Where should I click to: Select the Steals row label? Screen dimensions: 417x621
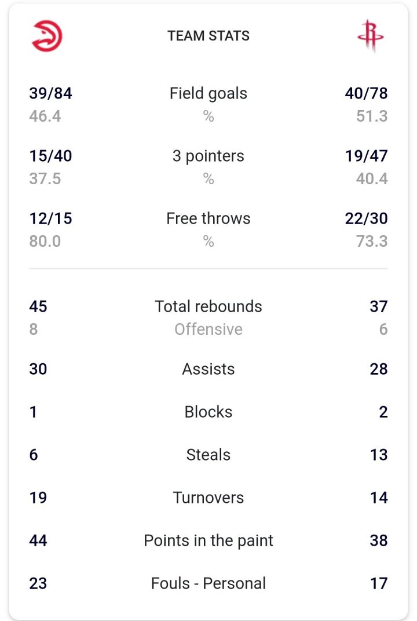coord(209,455)
